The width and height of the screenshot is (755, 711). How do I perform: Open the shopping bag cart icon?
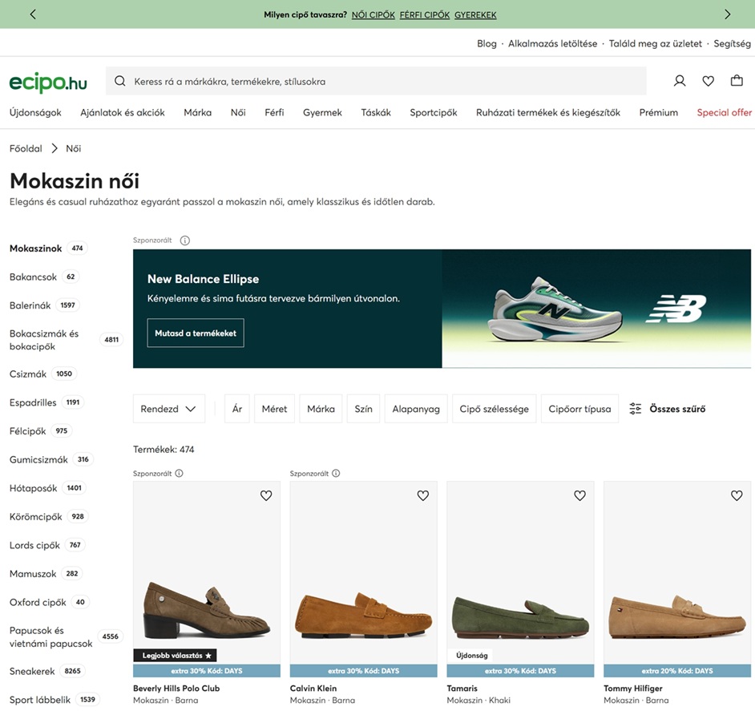point(737,81)
